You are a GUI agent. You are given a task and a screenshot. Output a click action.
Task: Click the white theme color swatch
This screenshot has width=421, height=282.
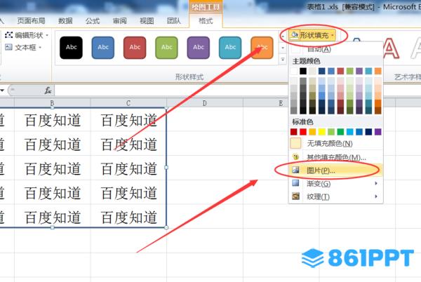[294, 71]
